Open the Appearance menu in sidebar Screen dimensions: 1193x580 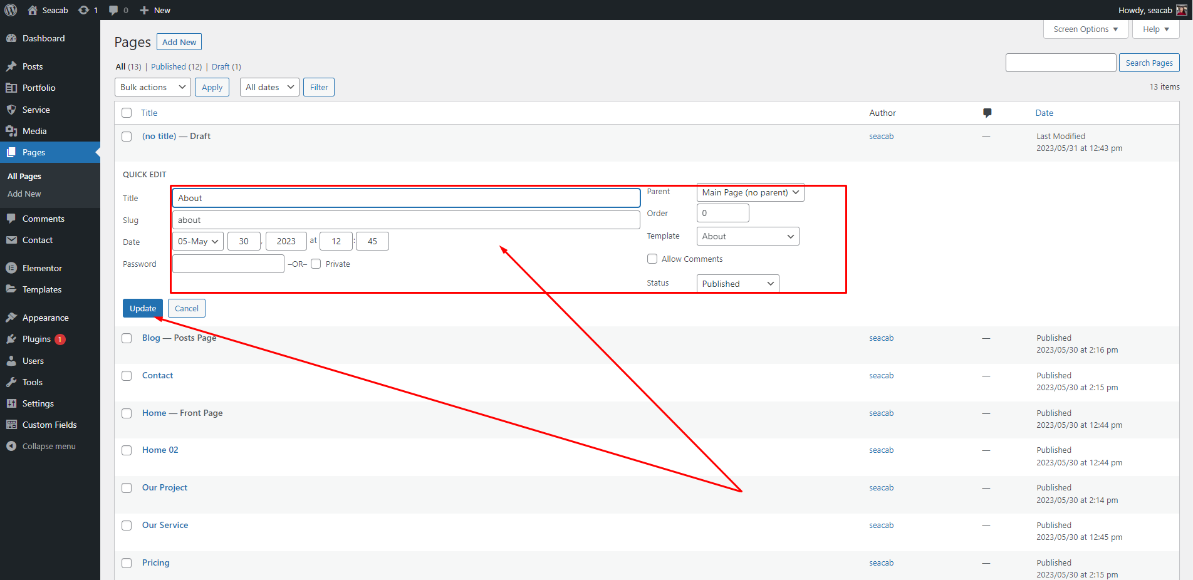coord(45,318)
